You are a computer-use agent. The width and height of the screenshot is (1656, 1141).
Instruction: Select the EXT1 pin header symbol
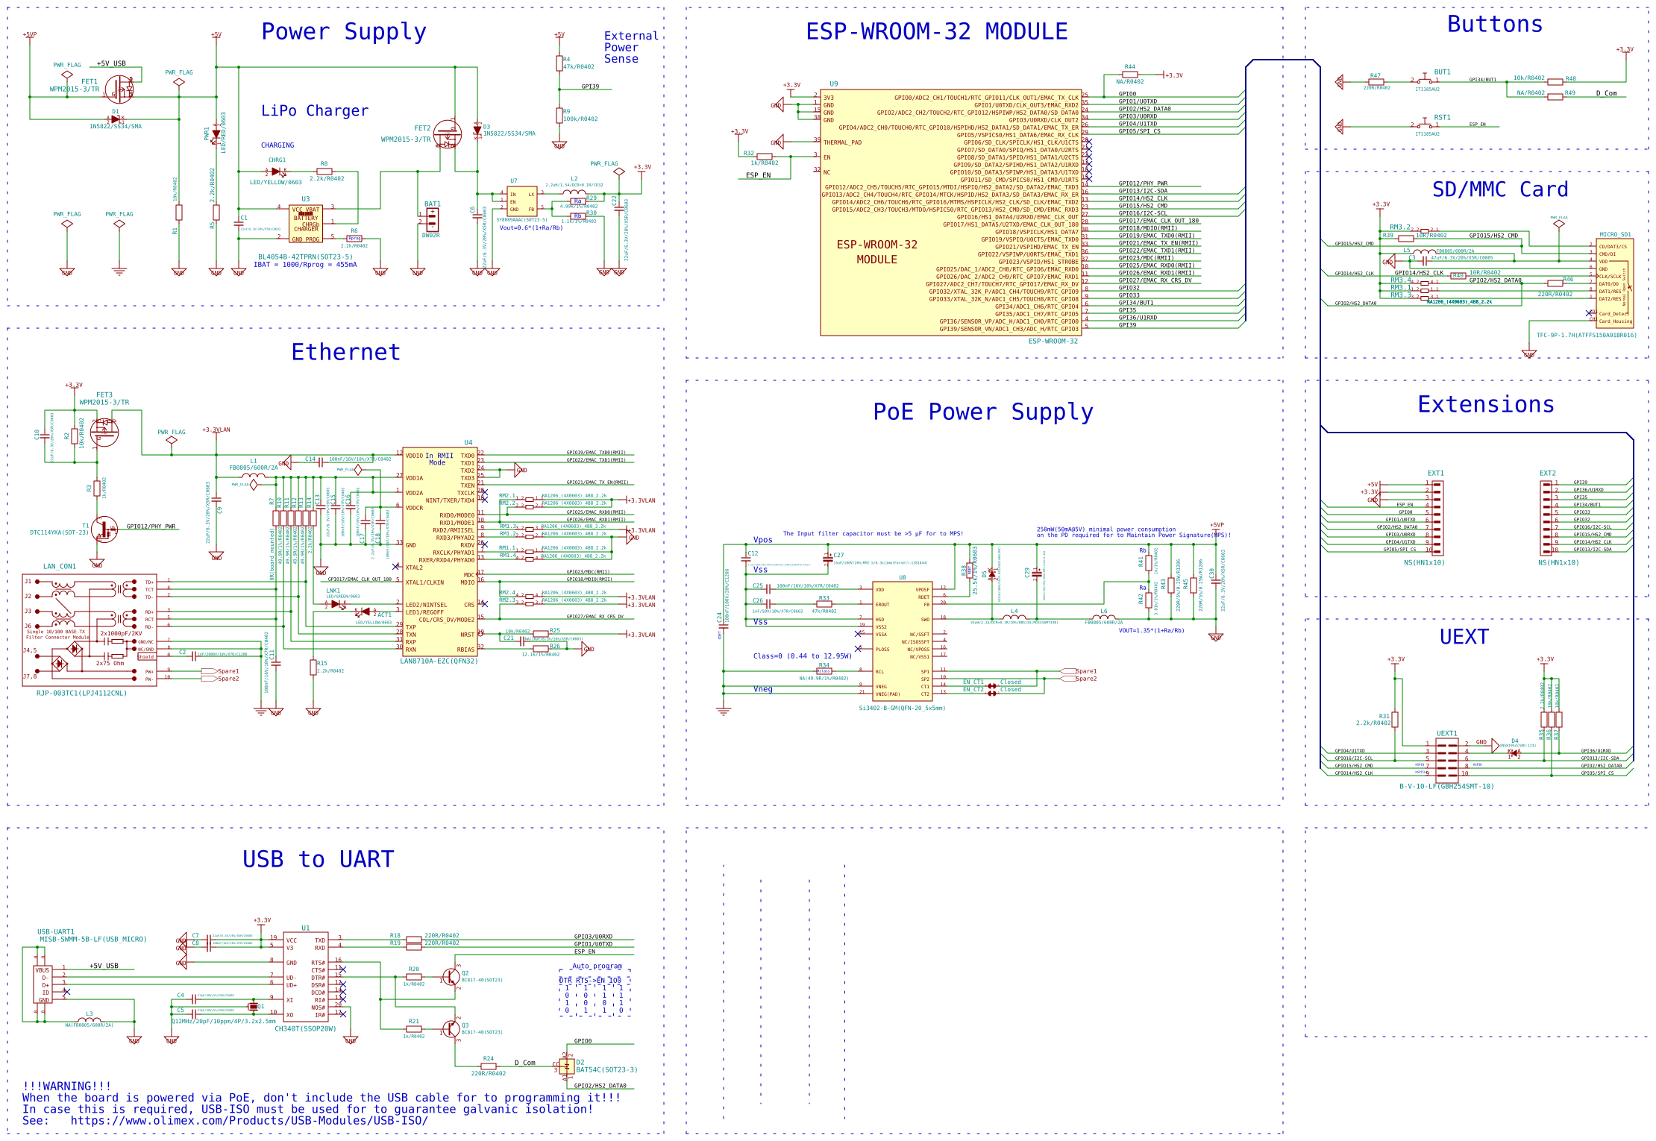(x=1437, y=517)
